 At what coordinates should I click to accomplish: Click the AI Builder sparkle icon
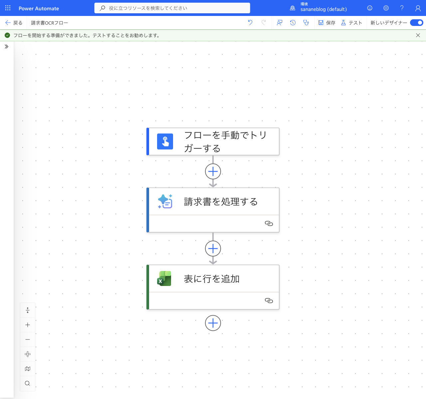165,201
